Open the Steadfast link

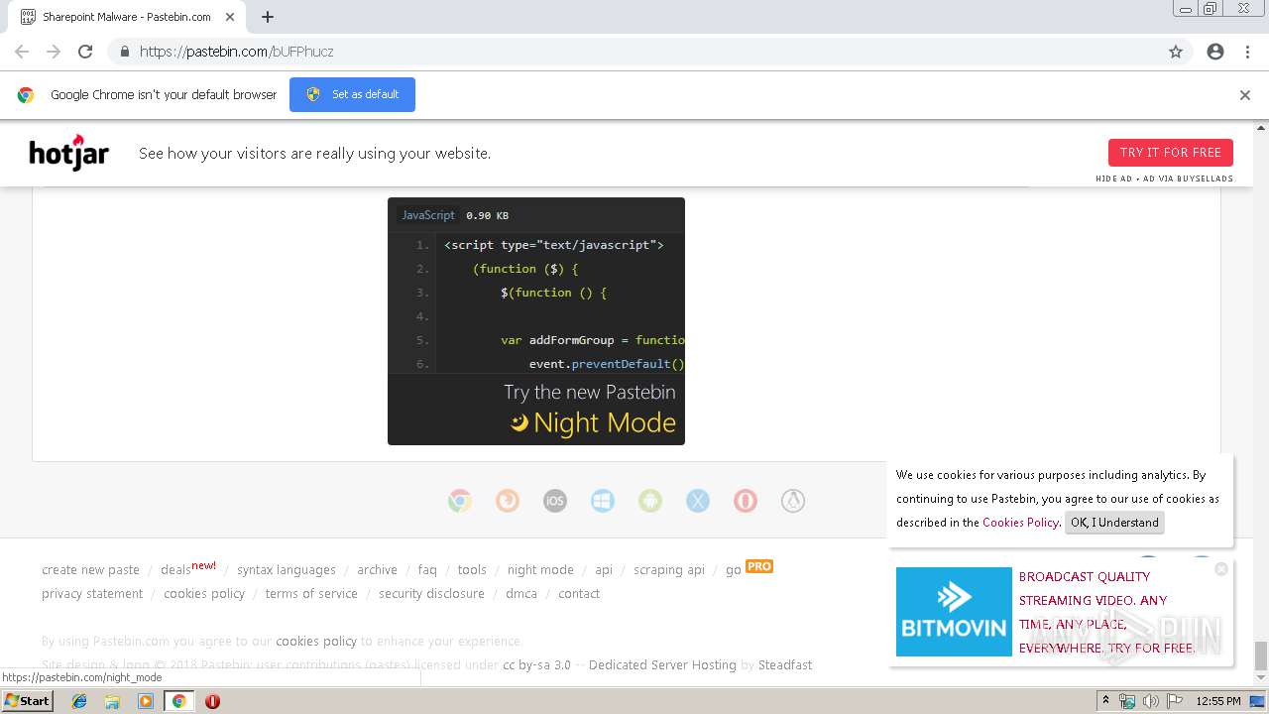coord(785,665)
